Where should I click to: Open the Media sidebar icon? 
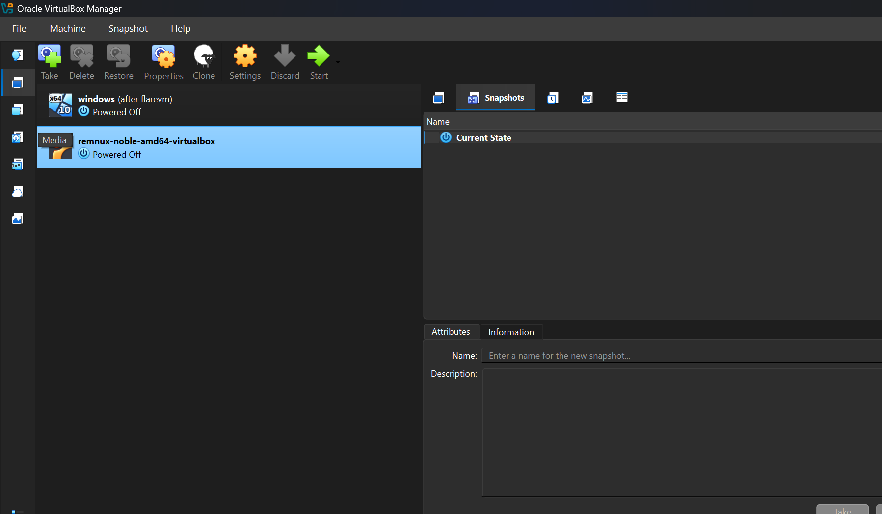click(x=17, y=137)
